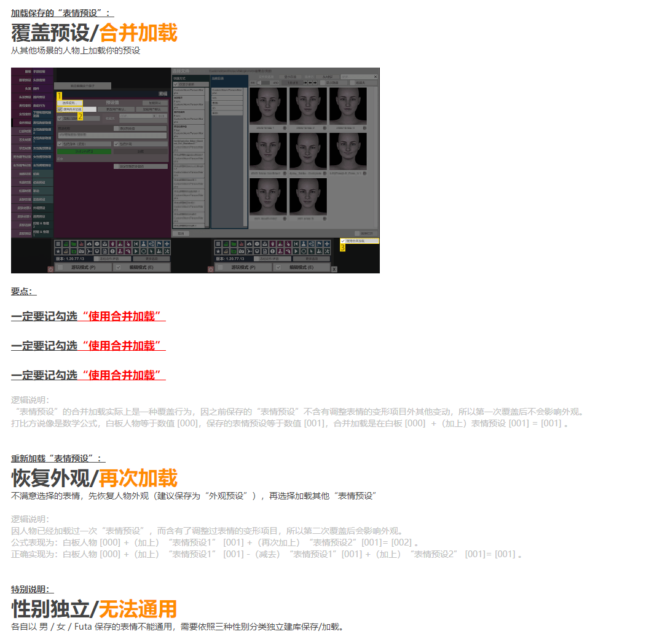Image resolution: width=657 pixels, height=634 pixels.
Task: Click the play triangle icon in left toolbar
Action: click(136, 252)
